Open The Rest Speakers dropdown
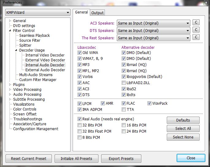This screenshot has height=167, width=210. coord(154,38)
